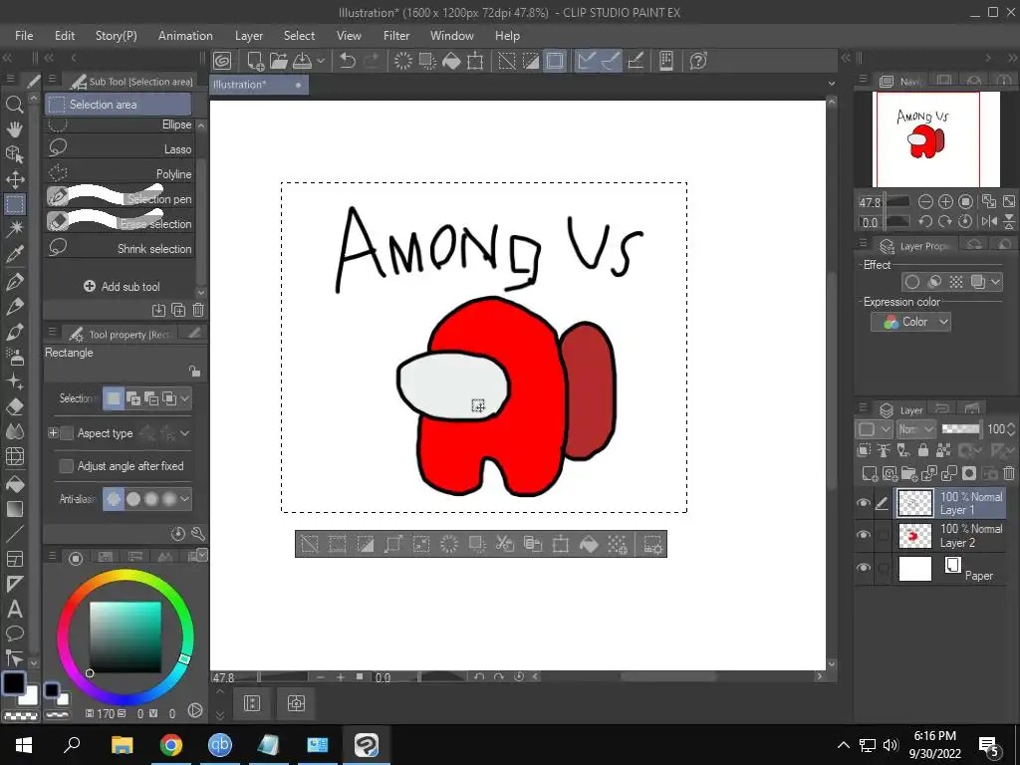1020x765 pixels.
Task: Open the canvas tab list chevron
Action: tap(832, 84)
